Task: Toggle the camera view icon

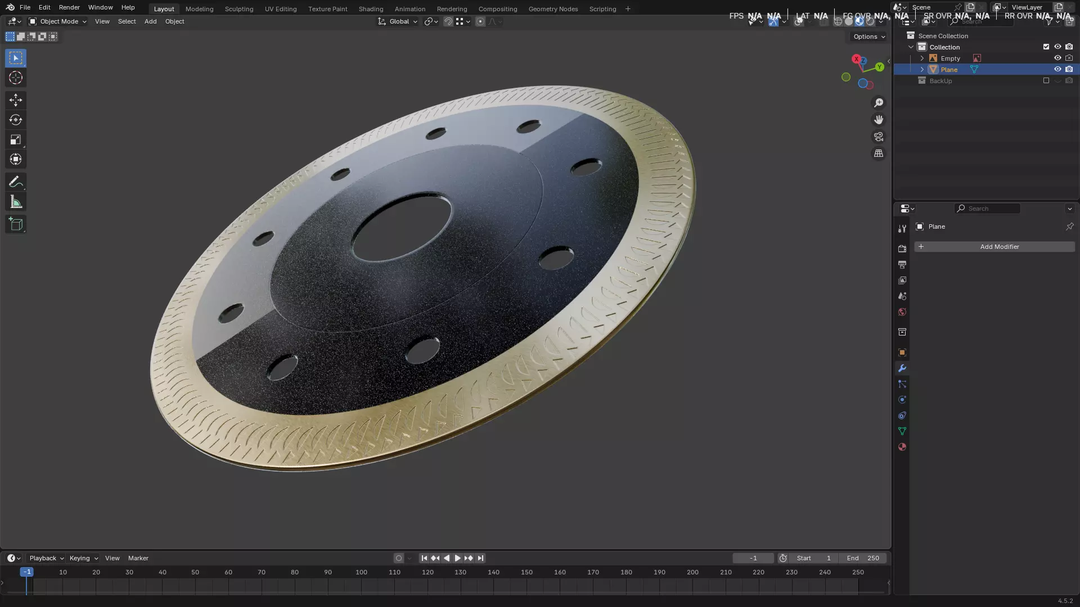Action: tap(879, 137)
